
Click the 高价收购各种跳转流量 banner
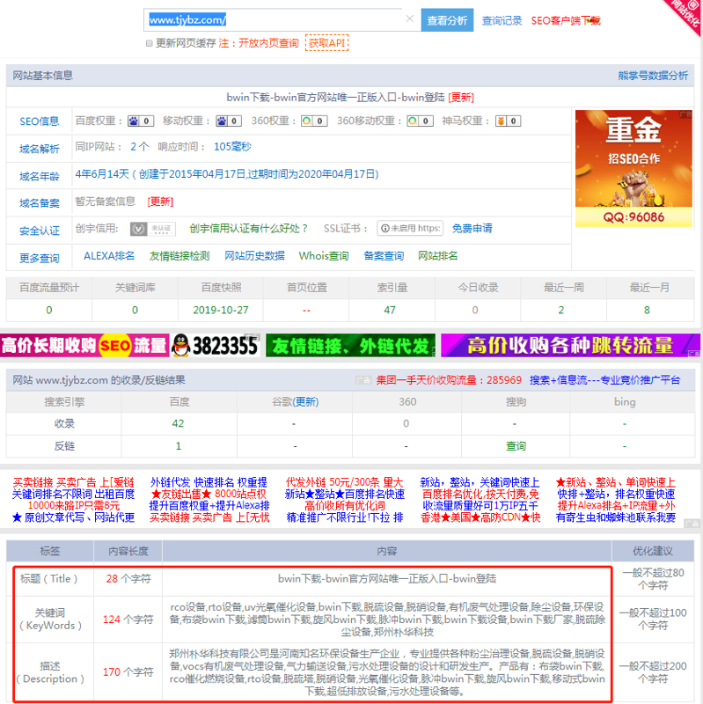pos(570,346)
